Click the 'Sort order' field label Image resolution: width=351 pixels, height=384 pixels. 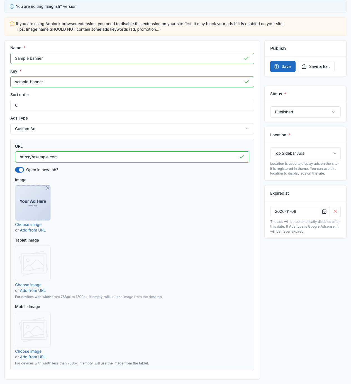pos(20,95)
